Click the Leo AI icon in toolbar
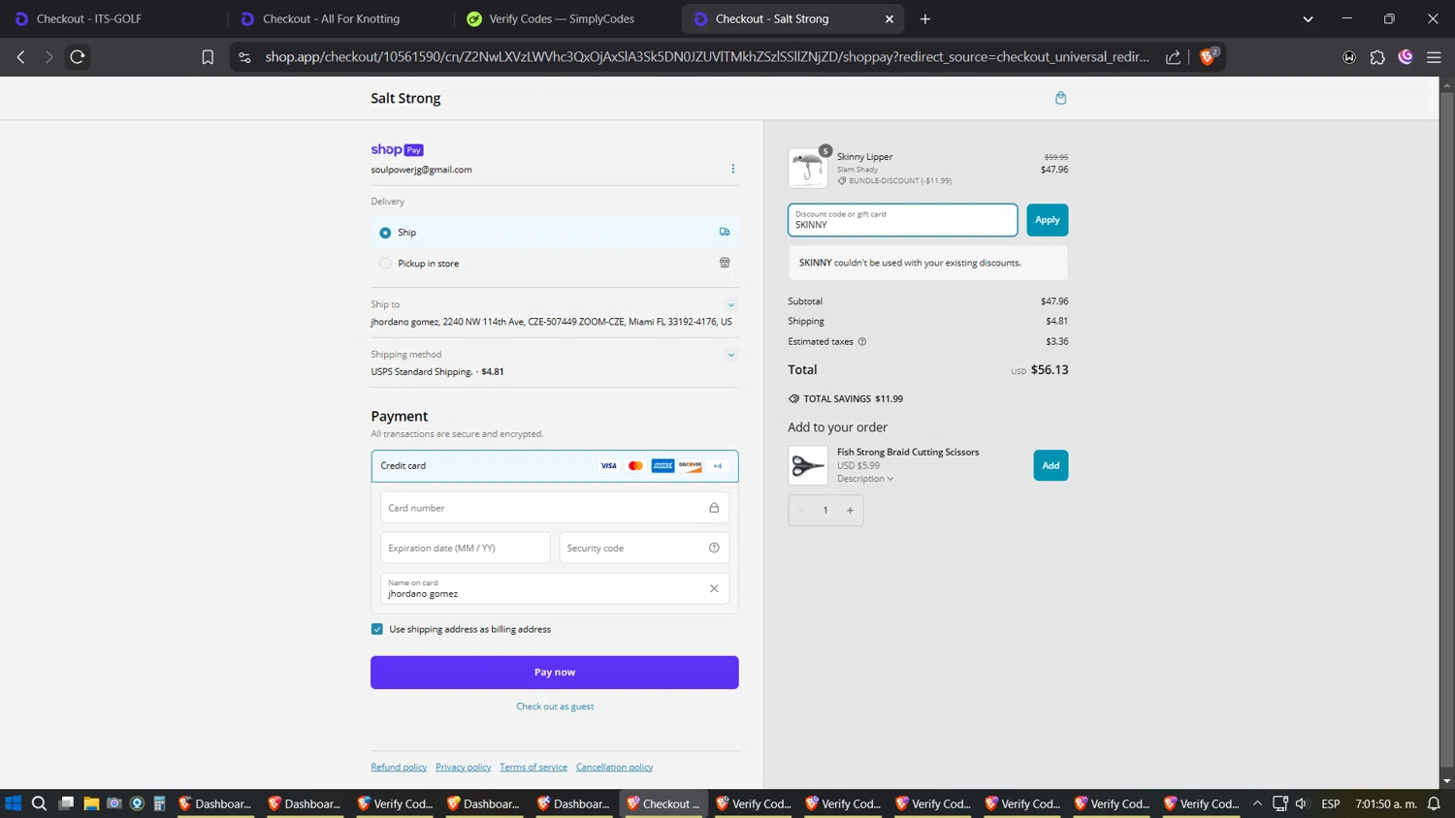Screen dimensions: 1455x818 [x=1406, y=57]
